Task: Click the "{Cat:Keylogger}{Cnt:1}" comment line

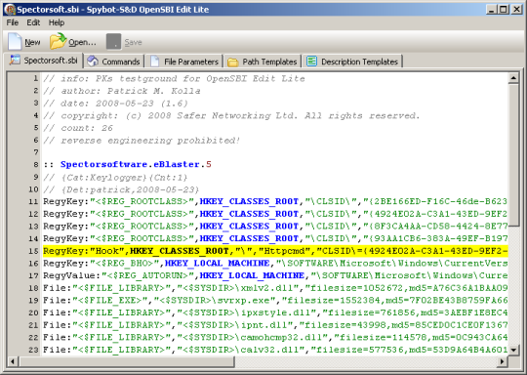Action: coord(115,177)
